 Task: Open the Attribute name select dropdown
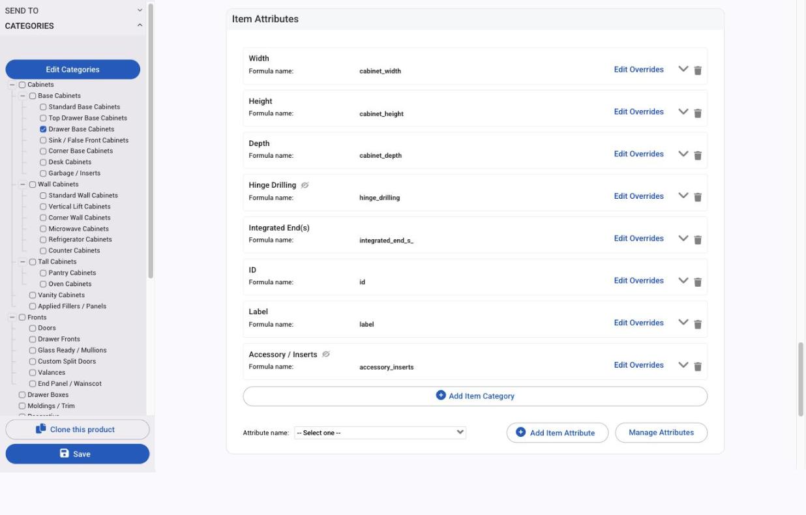click(x=380, y=433)
